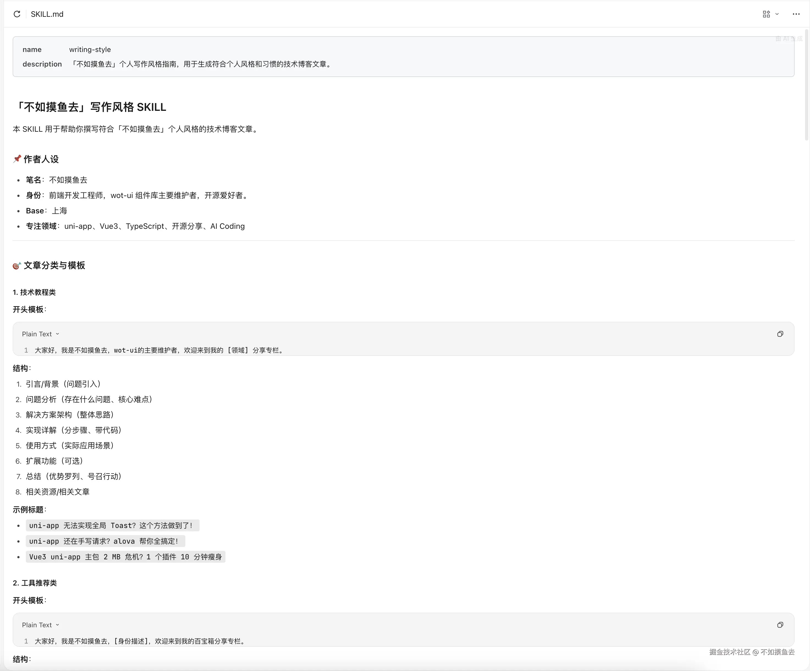The width and height of the screenshot is (810, 671).
Task: Click the Base：上海 bullet
Action: [x=46, y=211]
